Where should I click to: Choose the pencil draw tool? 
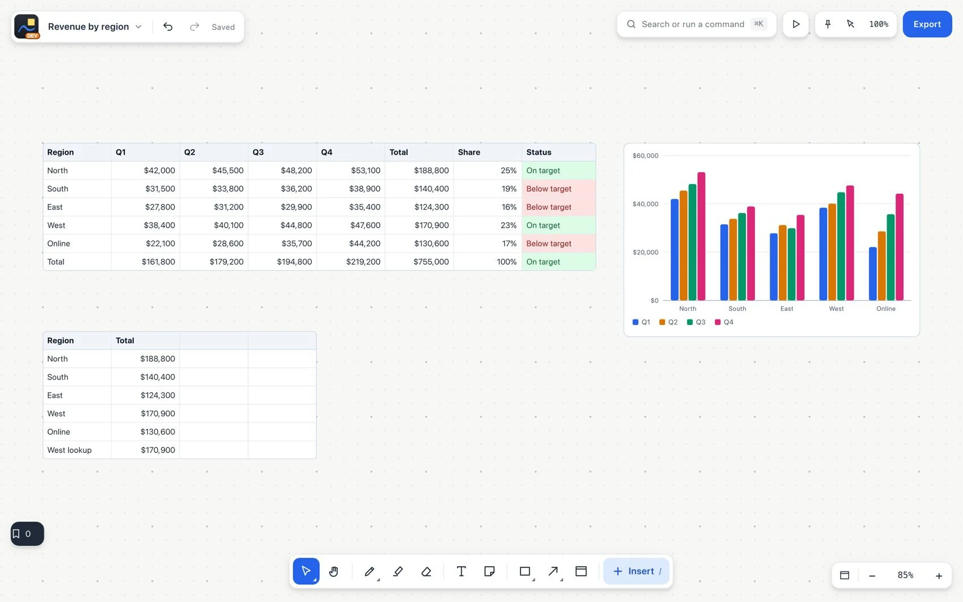(369, 571)
